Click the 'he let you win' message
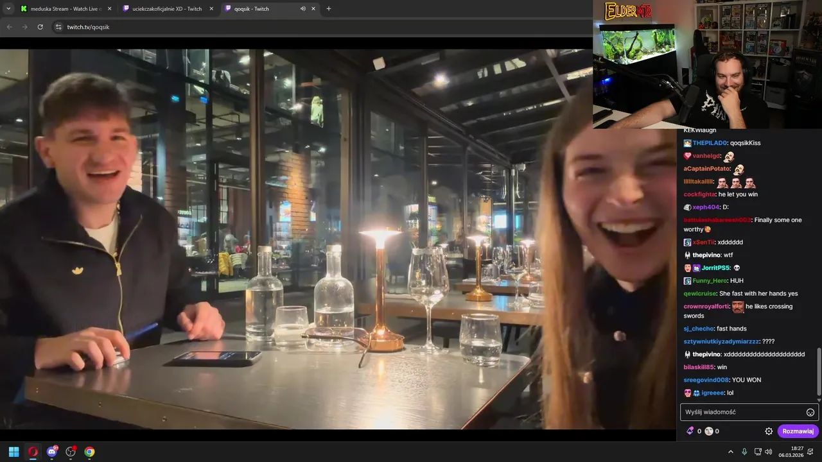 point(738,194)
